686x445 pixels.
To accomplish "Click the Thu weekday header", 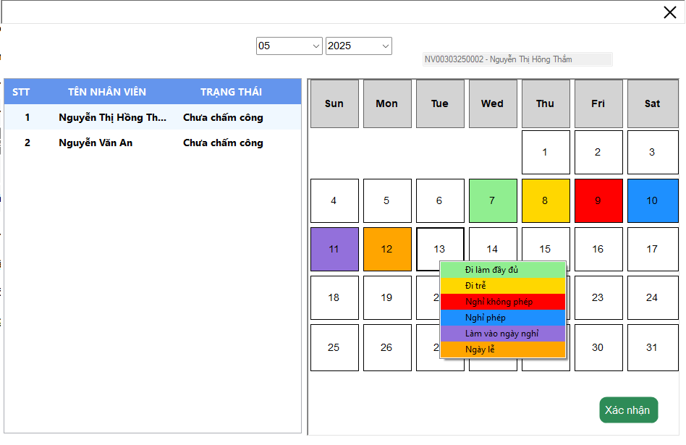I will click(546, 103).
